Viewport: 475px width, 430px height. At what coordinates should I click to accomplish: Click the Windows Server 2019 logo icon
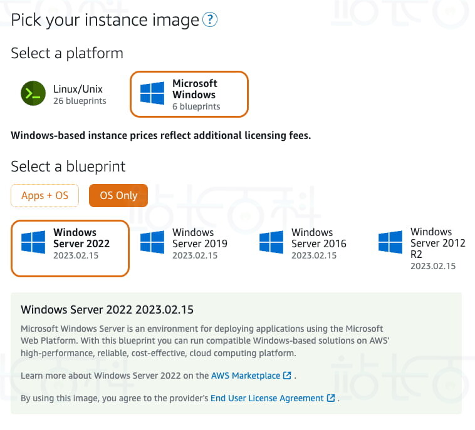[x=152, y=242]
